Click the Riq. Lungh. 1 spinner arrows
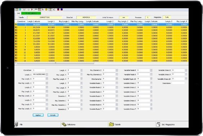Viewport: 203px width, 136px height. pyautogui.click(x=47, y=79)
